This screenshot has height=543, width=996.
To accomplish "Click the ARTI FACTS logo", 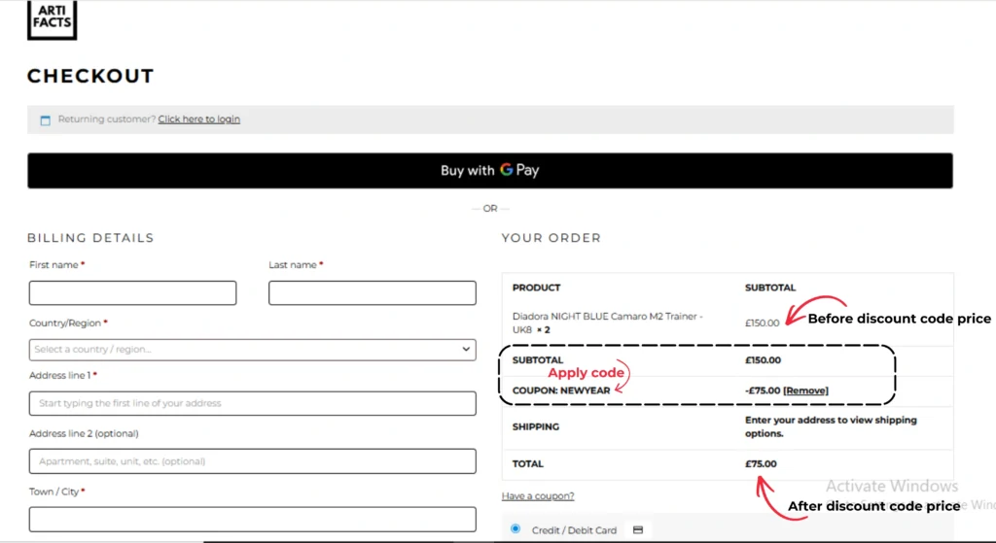I will pyautogui.click(x=52, y=19).
